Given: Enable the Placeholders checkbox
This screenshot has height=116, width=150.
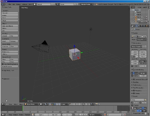Looking at the screenshot, I should coord(132,105).
